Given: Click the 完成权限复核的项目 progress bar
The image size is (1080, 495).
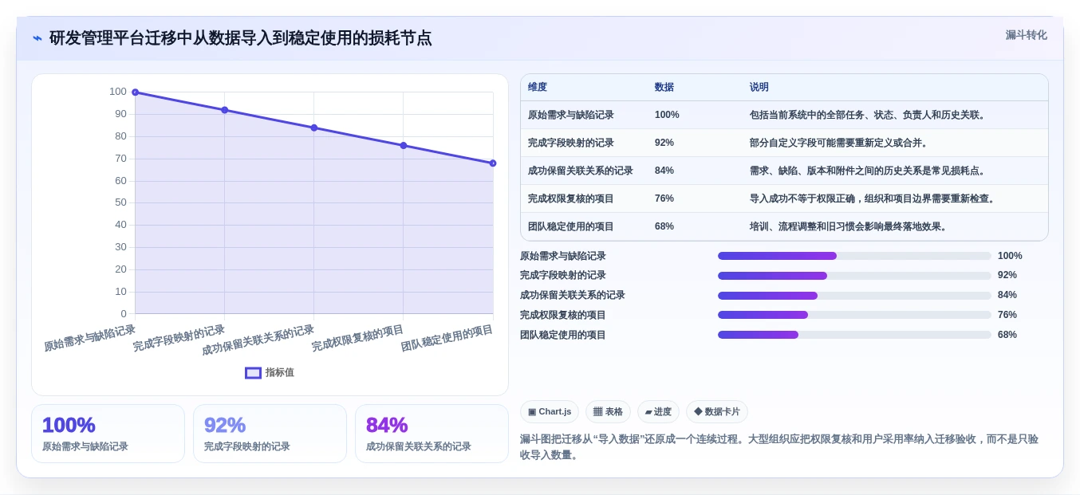Looking at the screenshot, I should [854, 315].
